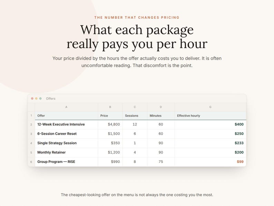The image size is (274, 206).
Task: Select row 1 number
Action: (x=31, y=115)
